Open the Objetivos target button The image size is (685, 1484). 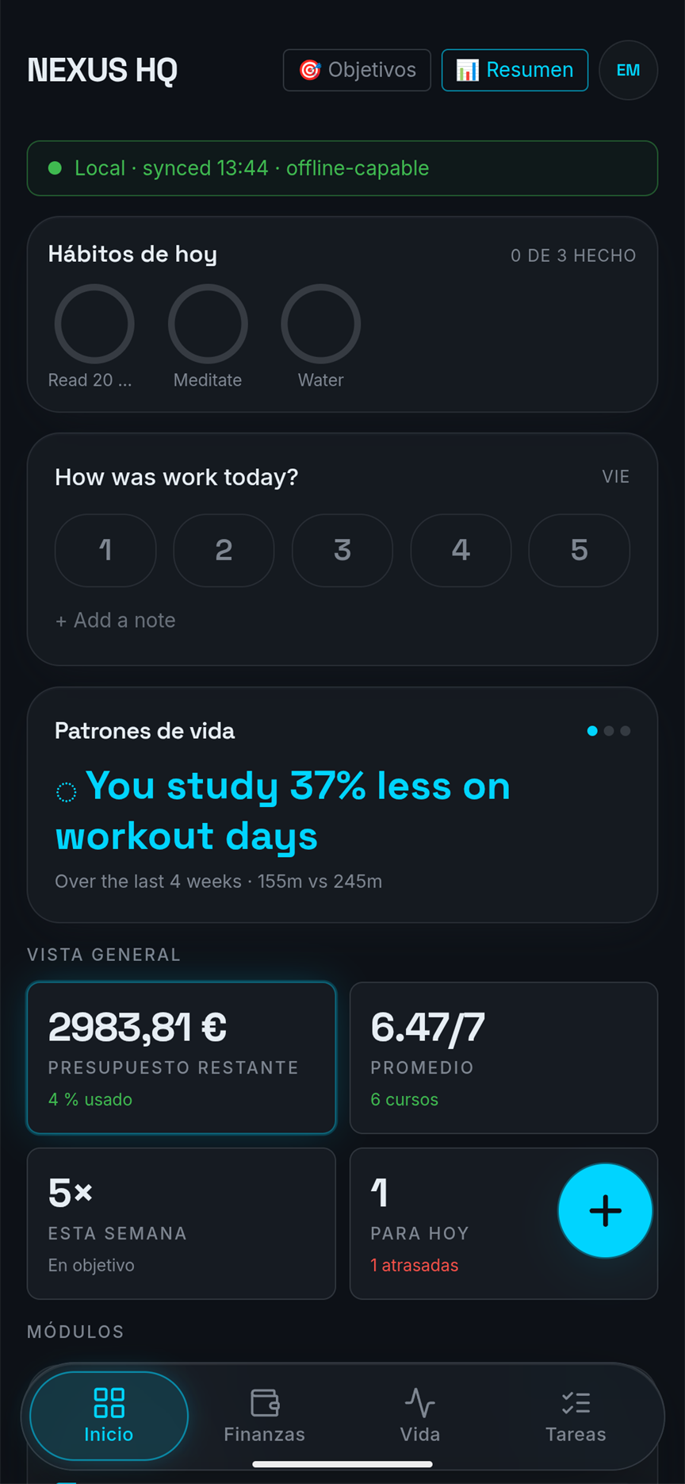click(357, 70)
